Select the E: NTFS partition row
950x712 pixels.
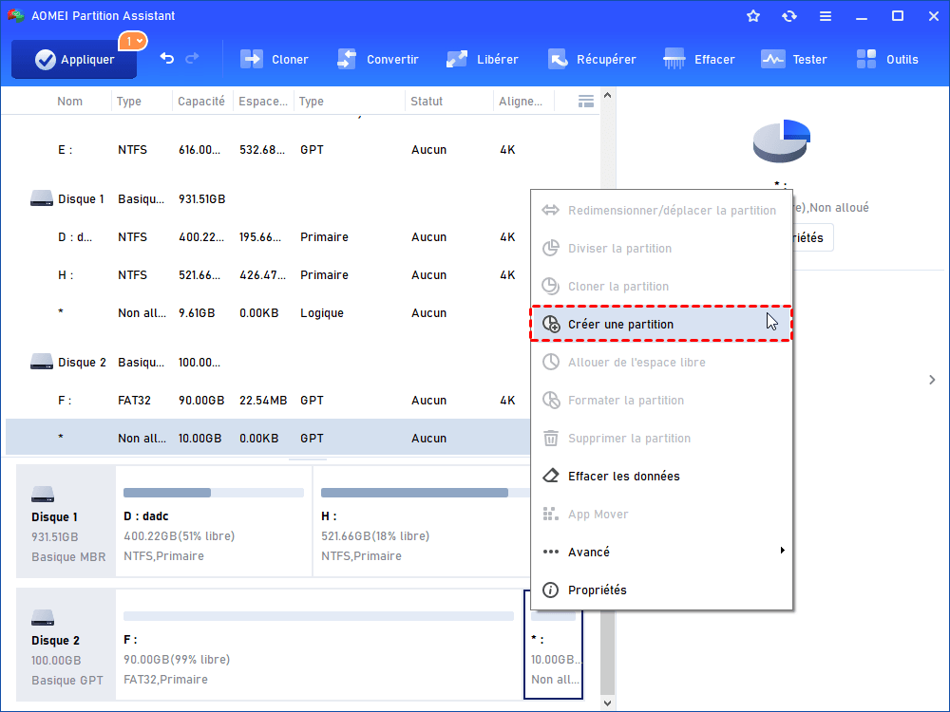point(300,150)
